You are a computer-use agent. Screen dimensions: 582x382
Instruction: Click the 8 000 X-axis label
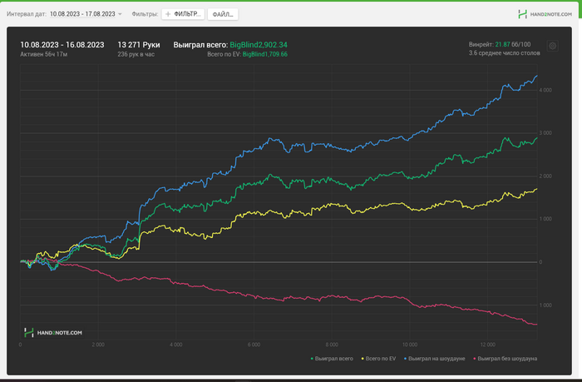click(x=332, y=345)
